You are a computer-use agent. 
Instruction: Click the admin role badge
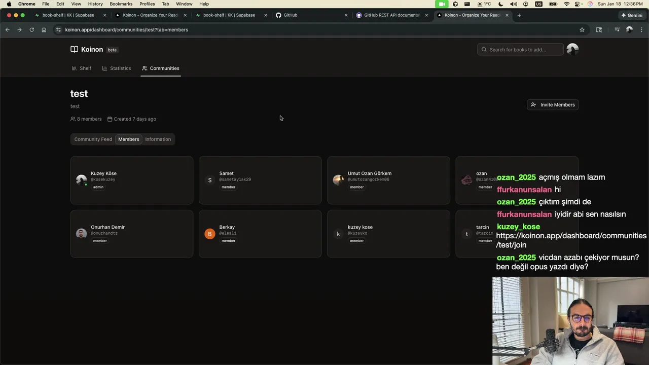pos(98,187)
